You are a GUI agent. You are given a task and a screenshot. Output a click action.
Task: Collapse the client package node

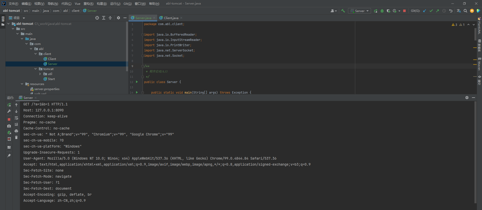tap(36, 54)
